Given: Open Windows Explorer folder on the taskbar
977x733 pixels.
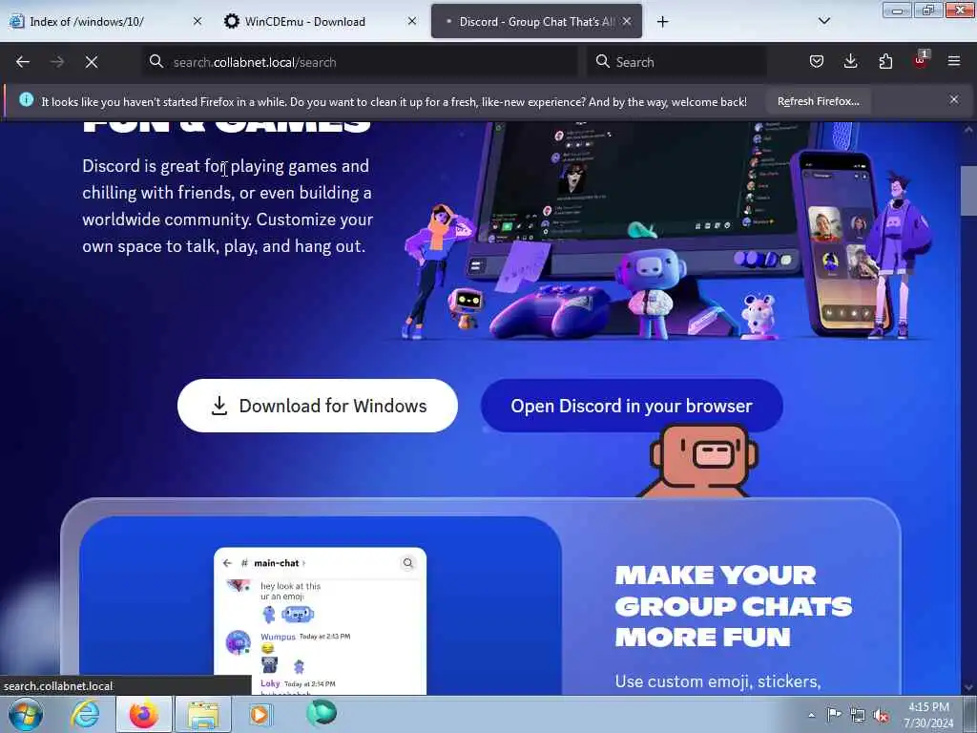Looking at the screenshot, I should coord(203,714).
